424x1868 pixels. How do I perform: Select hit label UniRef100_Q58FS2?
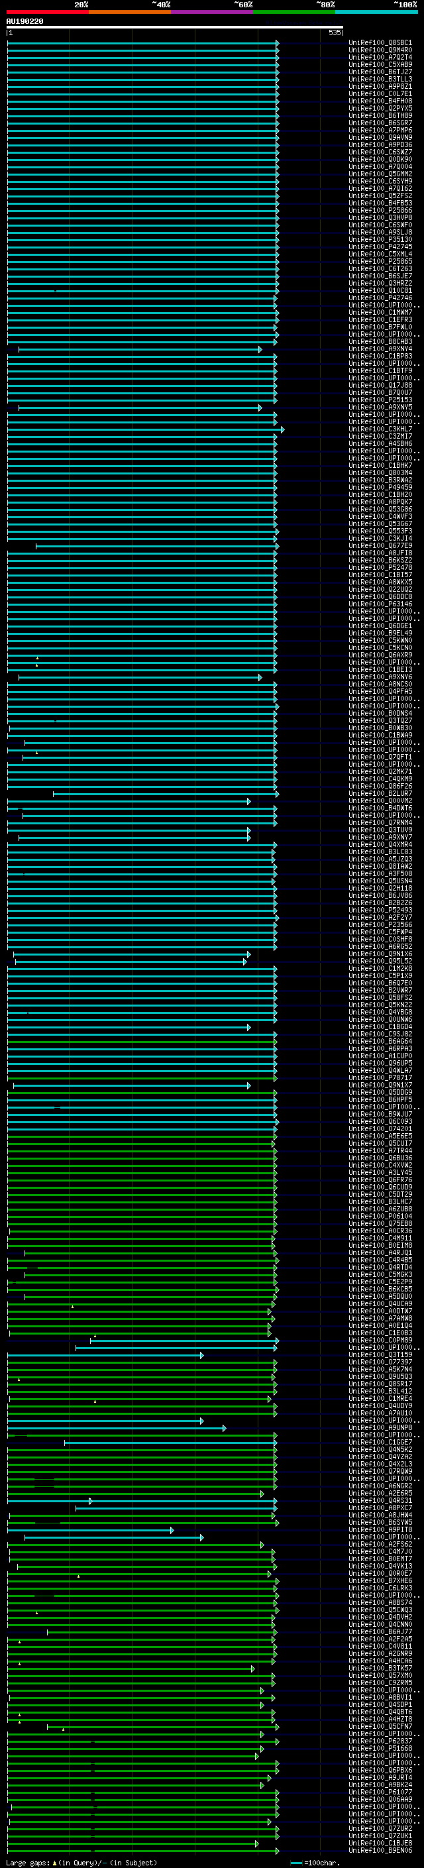(x=380, y=998)
